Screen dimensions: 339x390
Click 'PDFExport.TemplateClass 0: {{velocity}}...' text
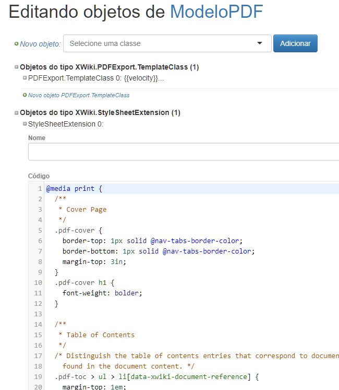coord(96,78)
